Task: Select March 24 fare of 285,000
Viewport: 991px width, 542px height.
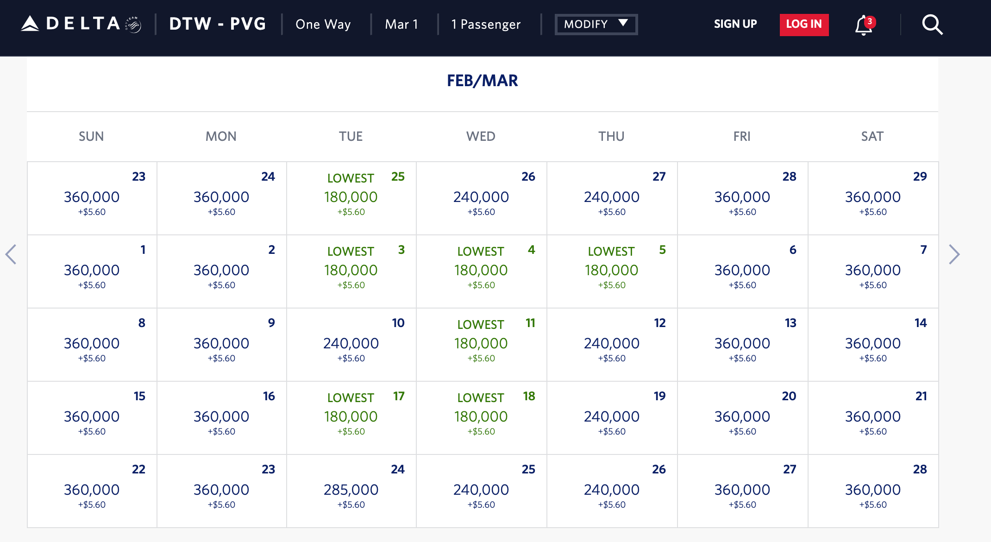Action: tap(351, 491)
